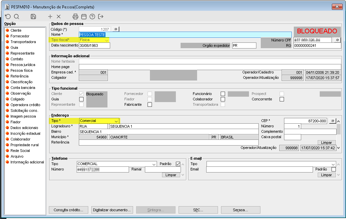The height and width of the screenshot is (219, 346).
Task: Save record with the floppy disk icon
Action: pos(33,16)
